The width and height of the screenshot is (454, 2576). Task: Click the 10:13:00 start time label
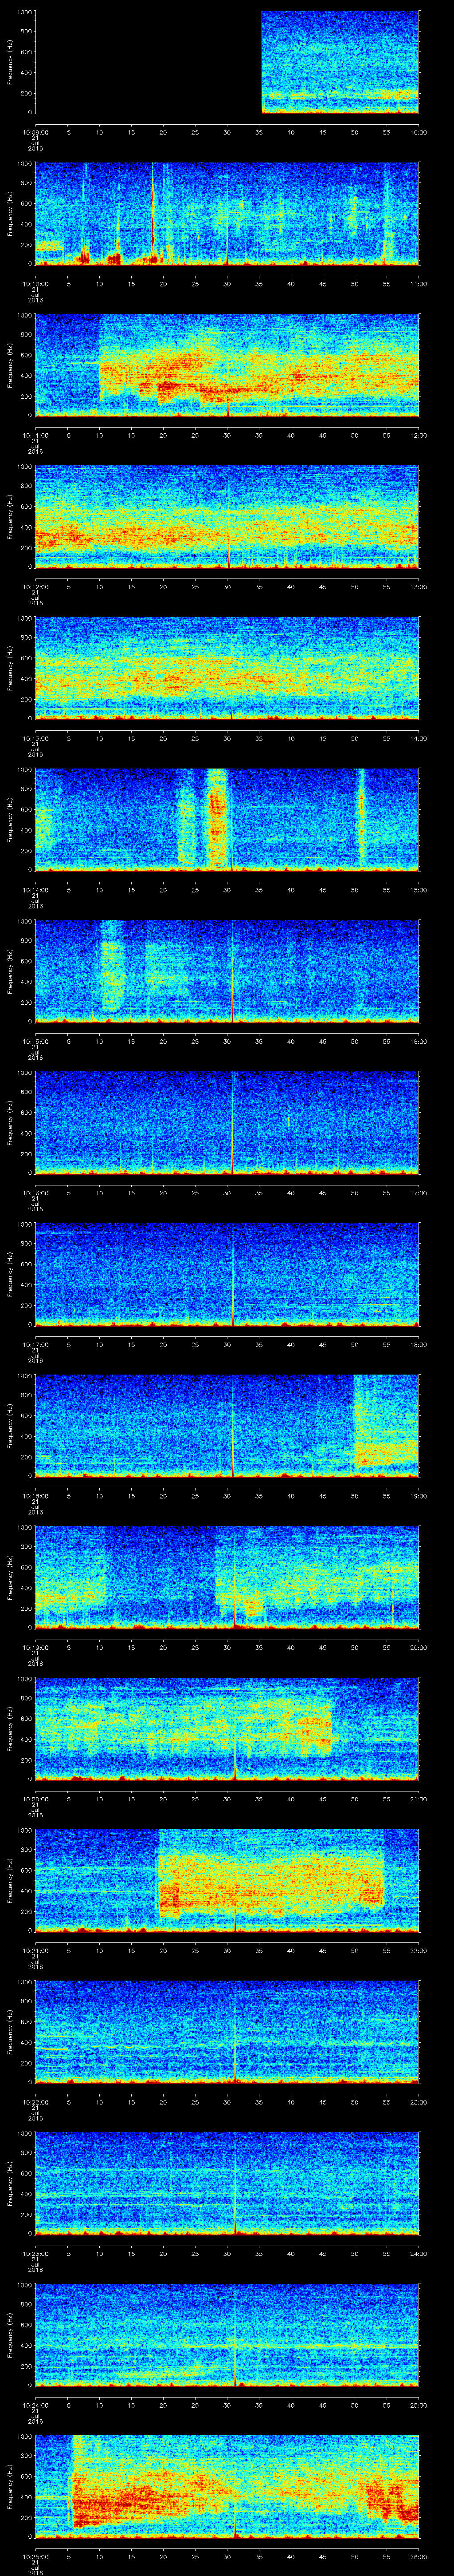point(36,738)
